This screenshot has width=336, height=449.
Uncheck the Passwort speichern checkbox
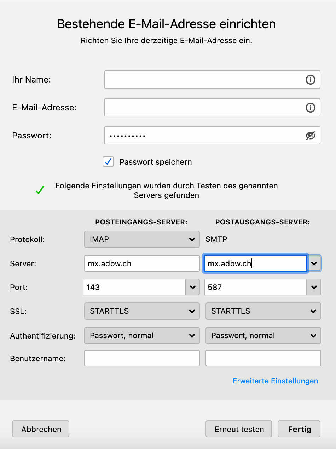(x=108, y=162)
